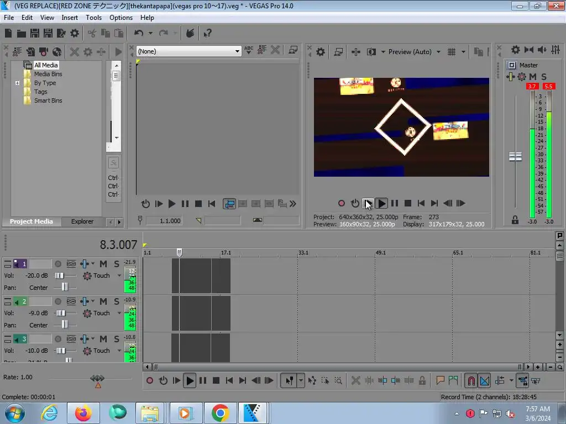Open Firefox from the Windows taskbar
The image size is (566, 424).
point(83,413)
